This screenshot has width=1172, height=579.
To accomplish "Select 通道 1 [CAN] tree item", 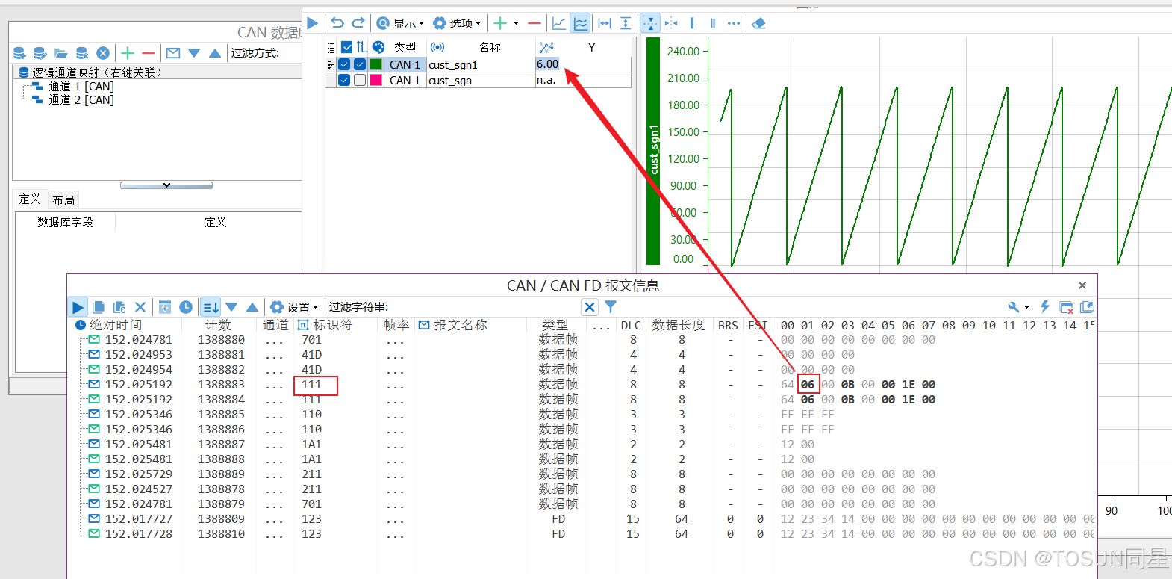I will [81, 87].
